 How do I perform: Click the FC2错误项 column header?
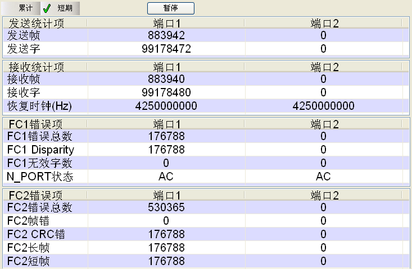click(x=36, y=196)
